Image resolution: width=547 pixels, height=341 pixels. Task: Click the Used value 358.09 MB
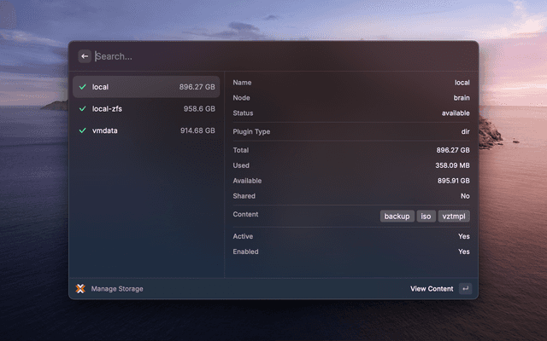tap(452, 165)
